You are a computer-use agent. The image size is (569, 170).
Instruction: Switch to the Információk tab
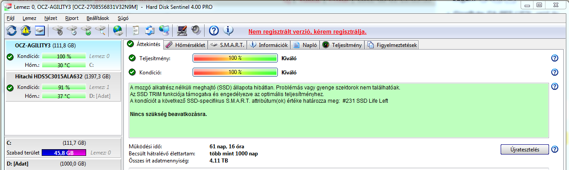(269, 45)
